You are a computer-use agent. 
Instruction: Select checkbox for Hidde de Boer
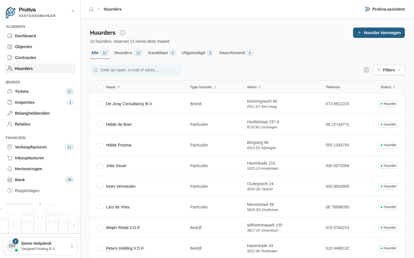(x=100, y=124)
